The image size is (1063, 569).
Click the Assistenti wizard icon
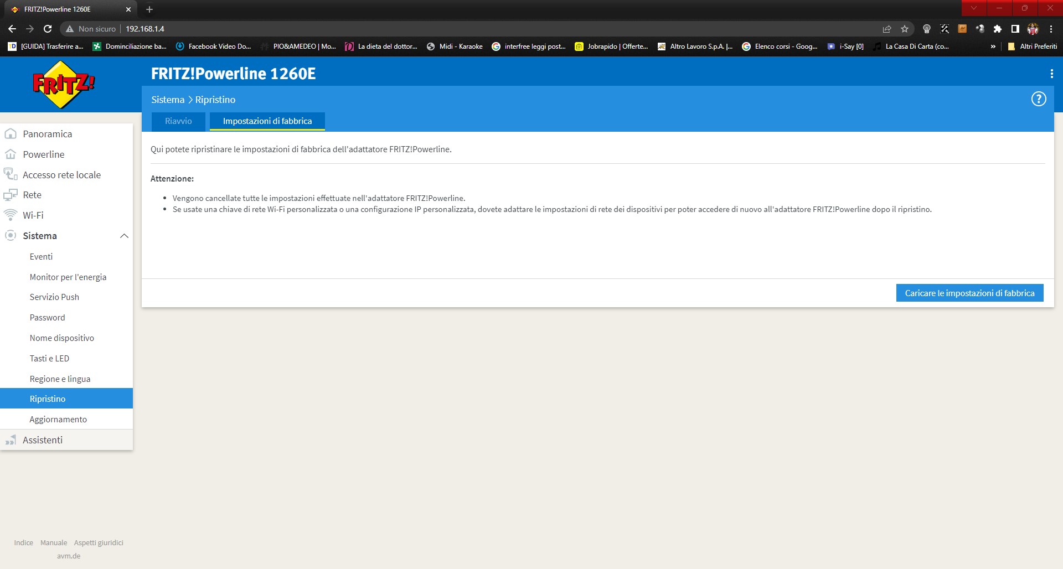pos(11,440)
